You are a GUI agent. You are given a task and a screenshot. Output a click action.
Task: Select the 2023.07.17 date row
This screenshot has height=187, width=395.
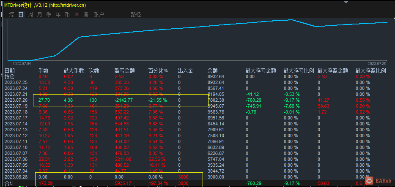pyautogui.click(x=16, y=118)
